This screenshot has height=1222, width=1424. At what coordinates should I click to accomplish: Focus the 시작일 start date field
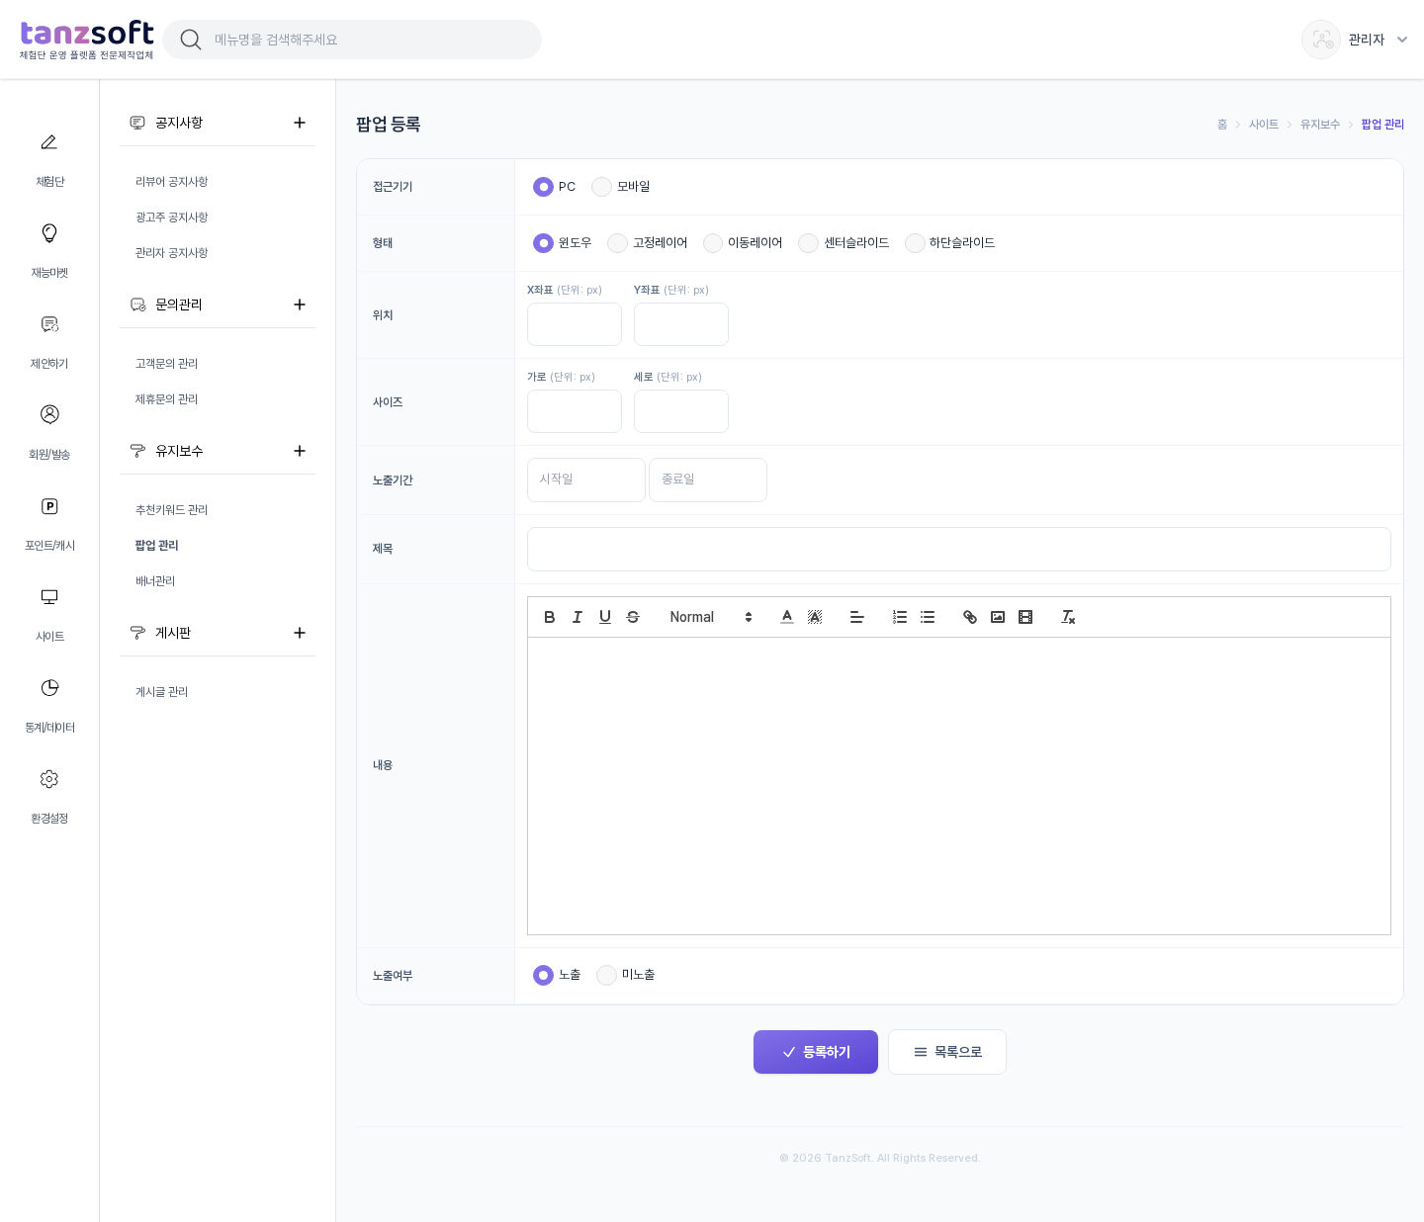(x=586, y=480)
